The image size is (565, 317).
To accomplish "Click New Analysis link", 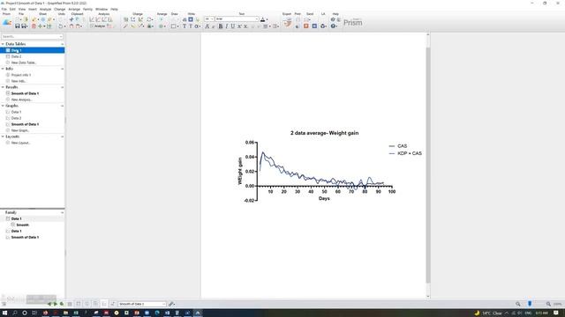I will [x=21, y=100].
